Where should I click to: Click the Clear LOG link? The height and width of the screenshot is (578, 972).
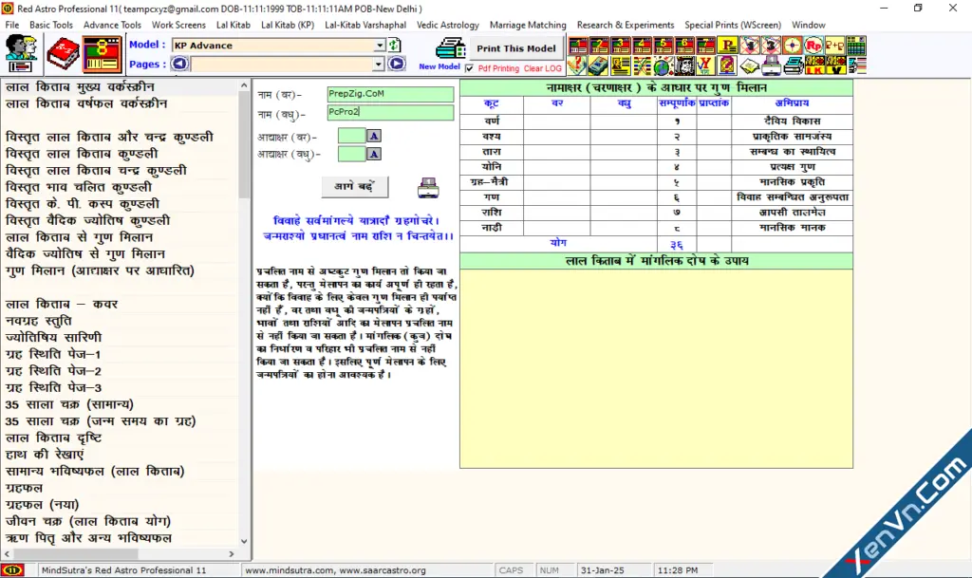542,68
